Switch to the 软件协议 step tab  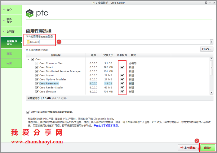point(11,21)
